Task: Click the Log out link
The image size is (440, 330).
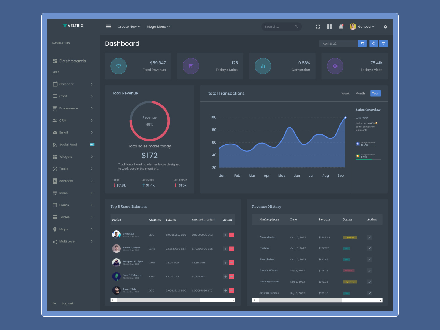Action: (67, 304)
